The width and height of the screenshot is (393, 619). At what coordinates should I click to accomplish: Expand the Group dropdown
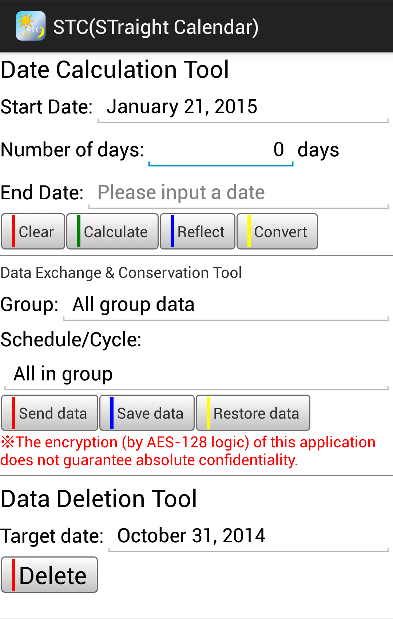pyautogui.click(x=226, y=305)
